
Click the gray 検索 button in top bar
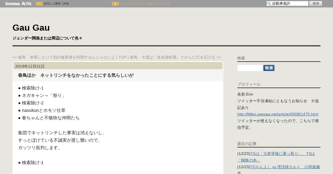pos(316,4)
